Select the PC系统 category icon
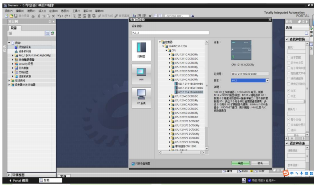315x185 pixels. tap(141, 98)
